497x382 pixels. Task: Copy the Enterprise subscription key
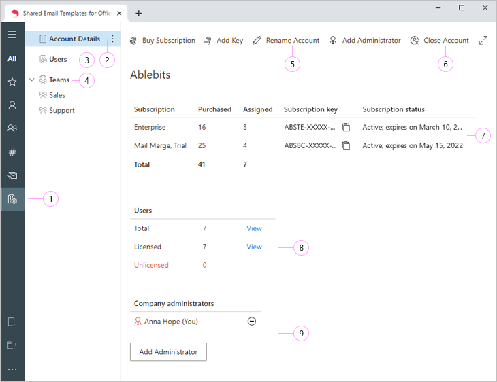click(346, 127)
